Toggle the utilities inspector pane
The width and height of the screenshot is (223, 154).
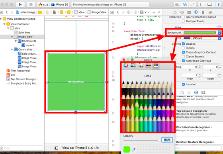(x=217, y=4)
